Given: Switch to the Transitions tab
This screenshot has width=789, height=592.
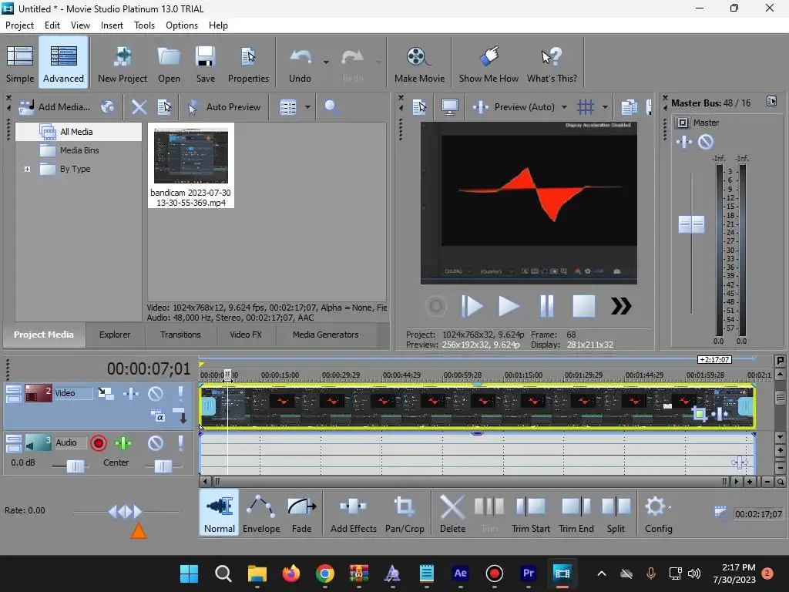Looking at the screenshot, I should pyautogui.click(x=180, y=335).
